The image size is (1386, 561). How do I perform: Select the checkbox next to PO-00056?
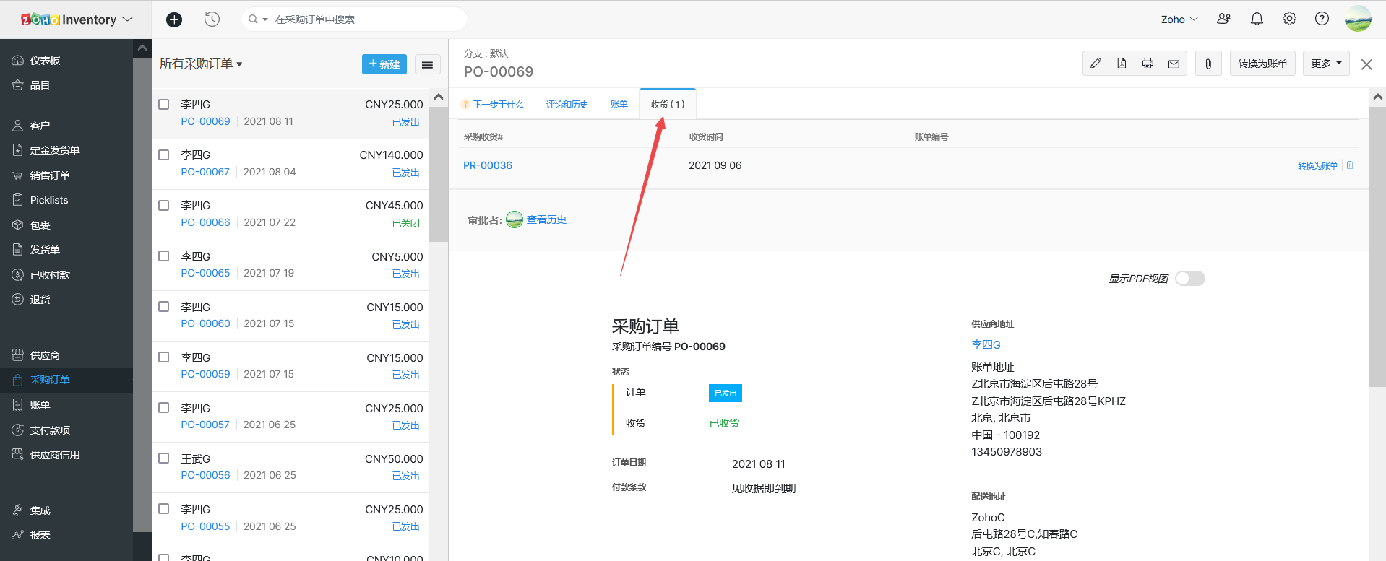tap(164, 458)
